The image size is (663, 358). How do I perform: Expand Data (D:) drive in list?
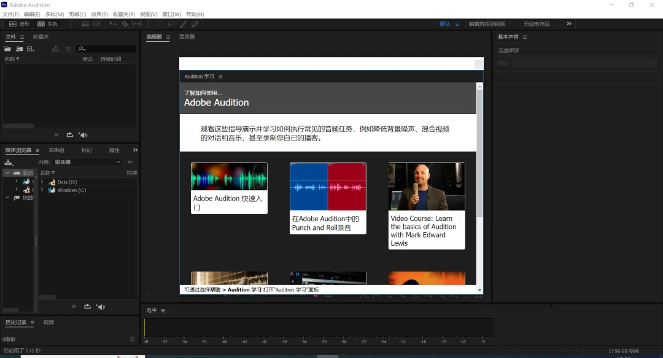(x=42, y=181)
